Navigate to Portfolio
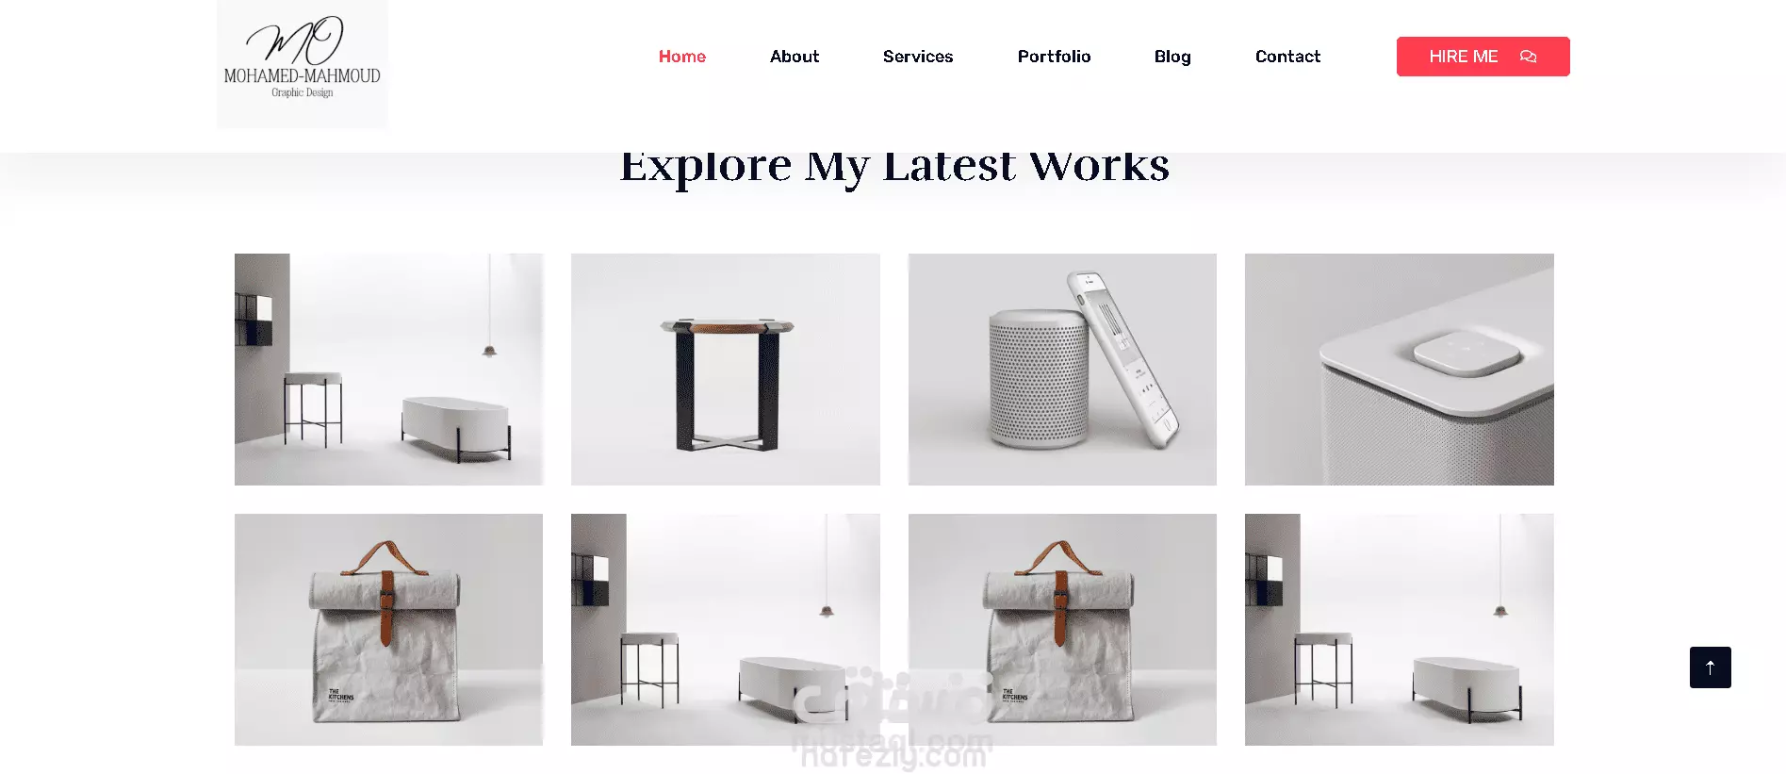The height and width of the screenshot is (774, 1786). 1054,57
